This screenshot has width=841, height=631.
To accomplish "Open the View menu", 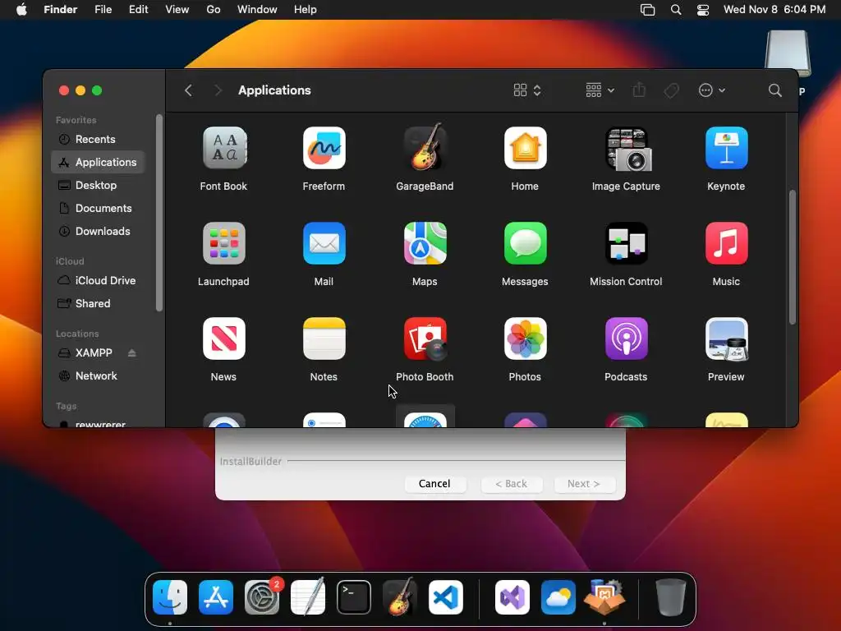I will (177, 10).
